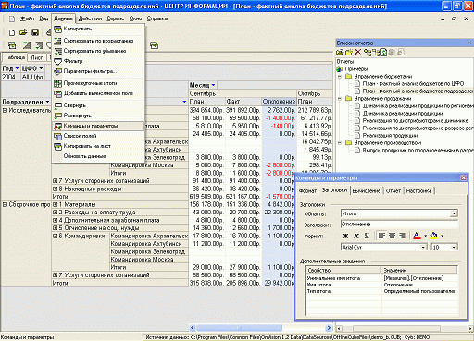Click the New document toolbar icon
Viewport: 474px width, 341px height.
pyautogui.click(x=11, y=32)
